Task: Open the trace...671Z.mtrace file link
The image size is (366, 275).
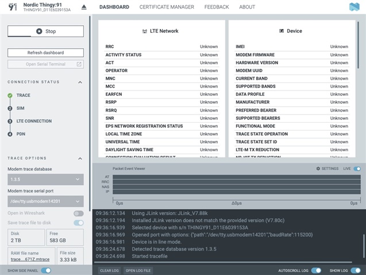Action: coord(30,260)
